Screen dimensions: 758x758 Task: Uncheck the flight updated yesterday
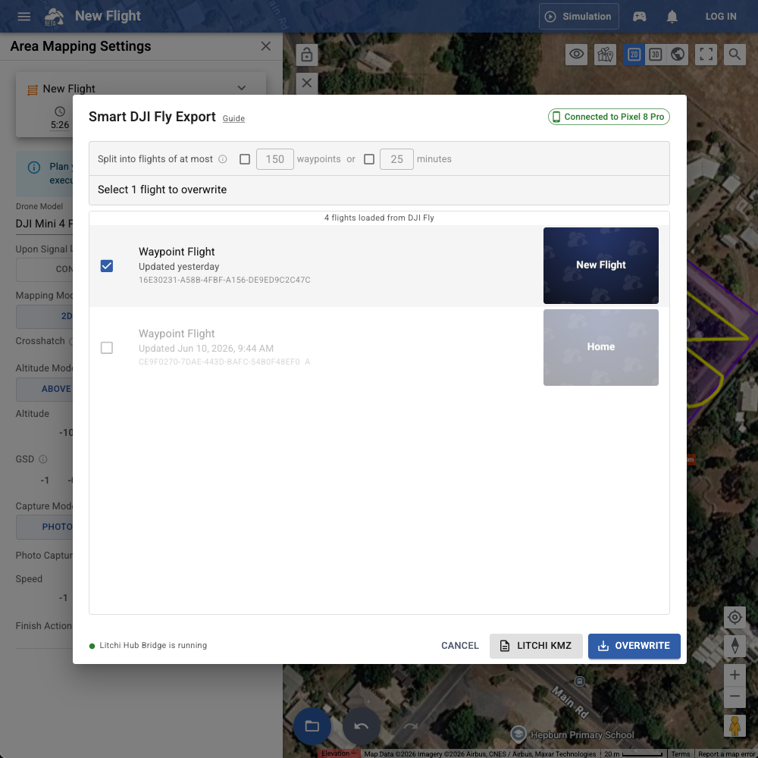pyautogui.click(x=107, y=266)
